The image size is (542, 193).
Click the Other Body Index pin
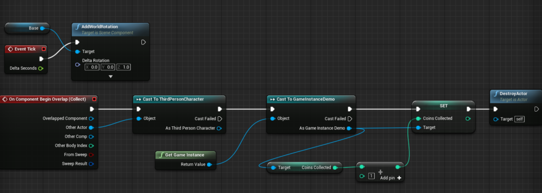click(x=91, y=146)
